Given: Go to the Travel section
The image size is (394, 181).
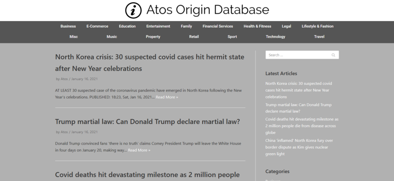Looking at the screenshot, I should (319, 37).
